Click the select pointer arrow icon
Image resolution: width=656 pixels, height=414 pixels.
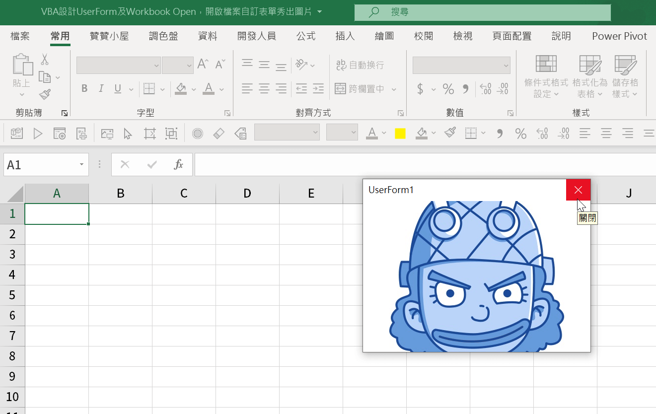[x=128, y=133]
